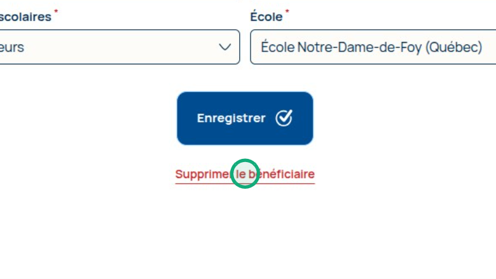Click the "Enregistrer" text on the blue button

[231, 118]
